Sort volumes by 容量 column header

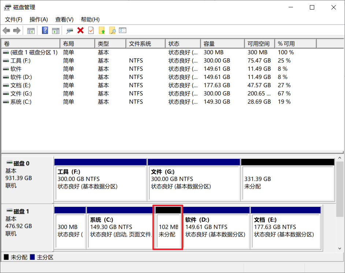pos(222,44)
